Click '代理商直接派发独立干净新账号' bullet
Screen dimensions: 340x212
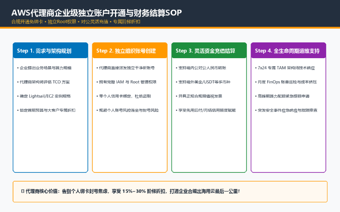pyautogui.click(x=125, y=68)
